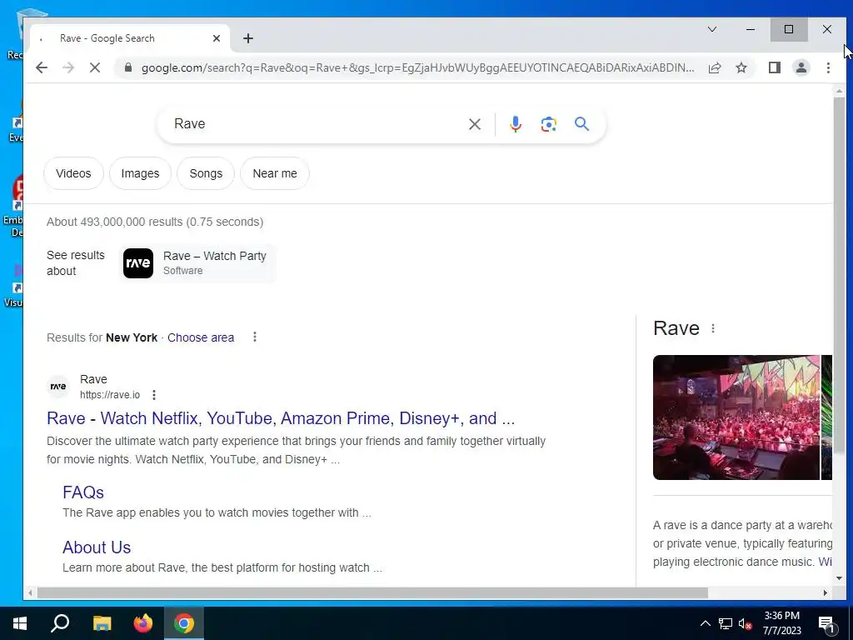Viewport: 853px width, 640px height.
Task: Filter results by Songs
Action: [x=206, y=173]
